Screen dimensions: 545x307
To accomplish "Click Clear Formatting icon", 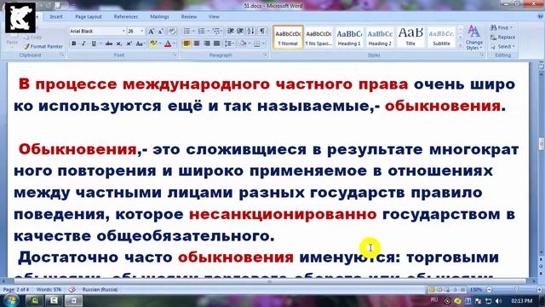I will 172,32.
